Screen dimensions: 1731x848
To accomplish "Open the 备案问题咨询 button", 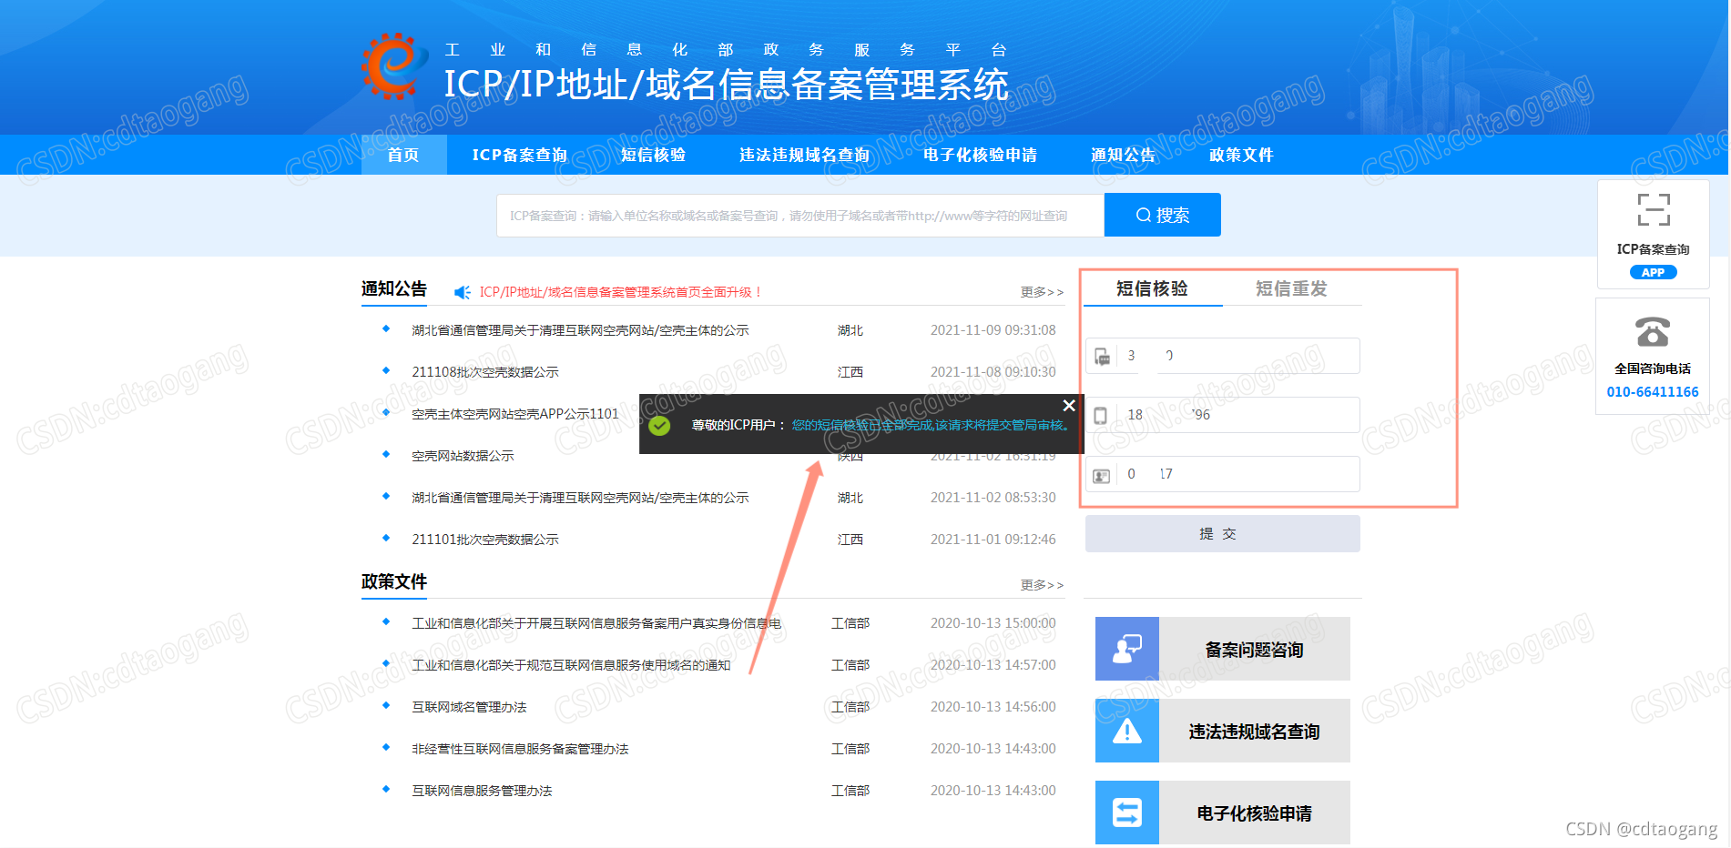I will (x=1222, y=649).
